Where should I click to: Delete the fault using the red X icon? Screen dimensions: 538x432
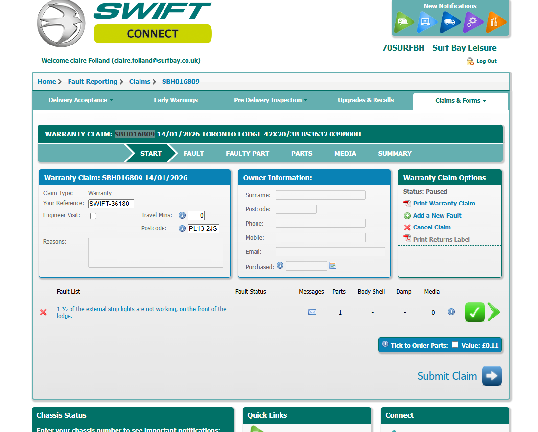pyautogui.click(x=43, y=312)
